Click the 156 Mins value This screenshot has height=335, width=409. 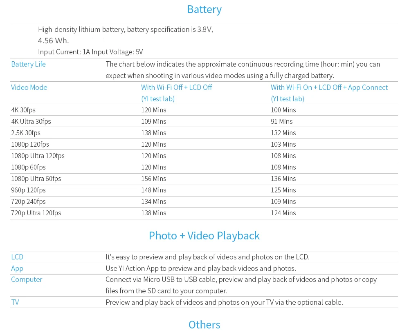coord(154,179)
